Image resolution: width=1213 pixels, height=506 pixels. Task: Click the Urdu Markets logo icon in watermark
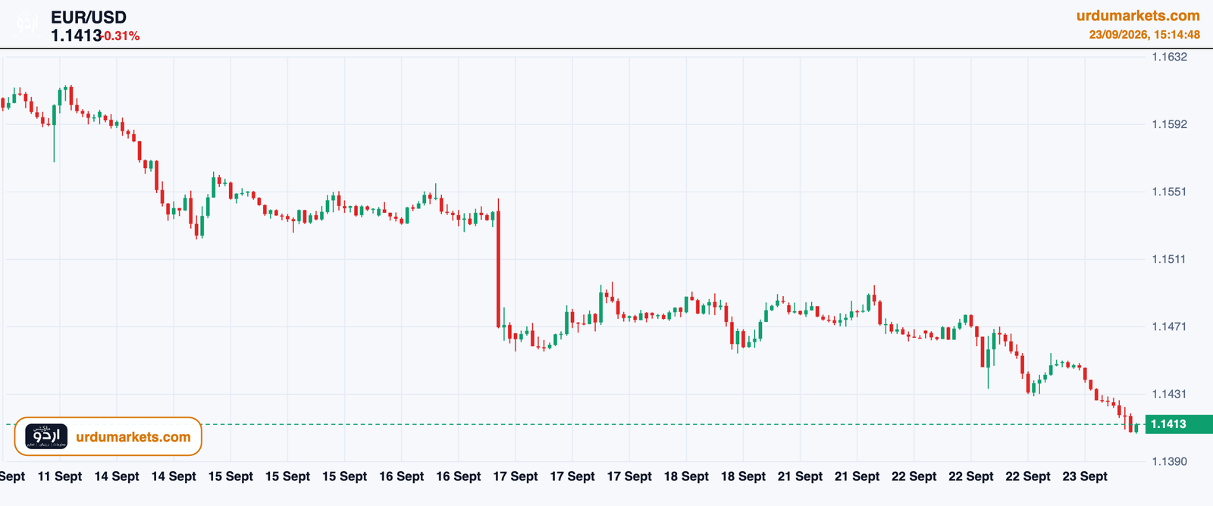(46, 436)
